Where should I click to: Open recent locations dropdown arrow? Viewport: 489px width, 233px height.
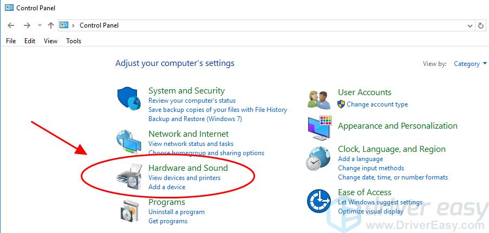click(x=40, y=25)
